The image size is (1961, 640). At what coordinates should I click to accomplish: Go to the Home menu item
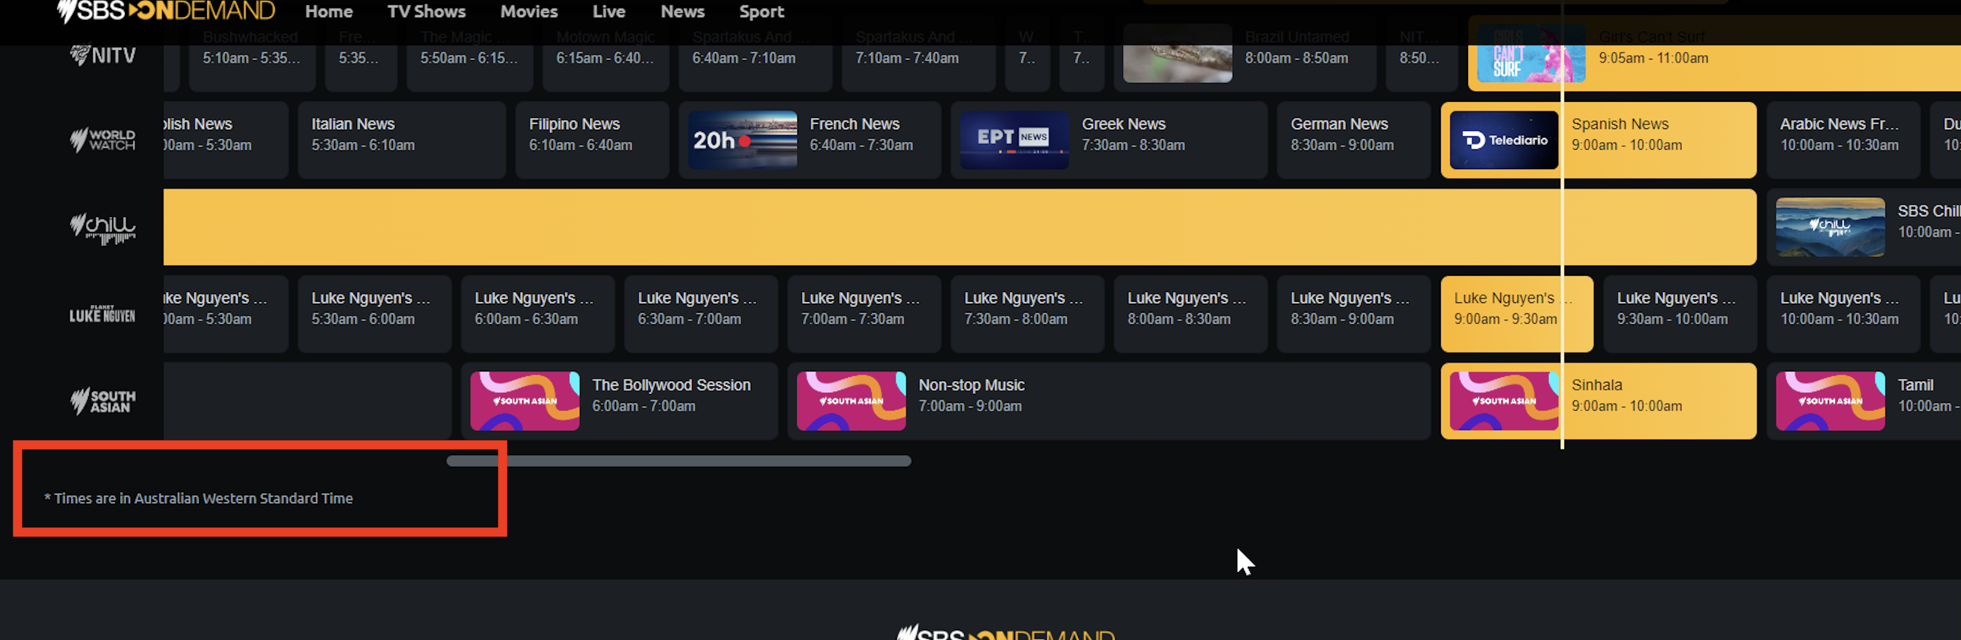(x=329, y=12)
